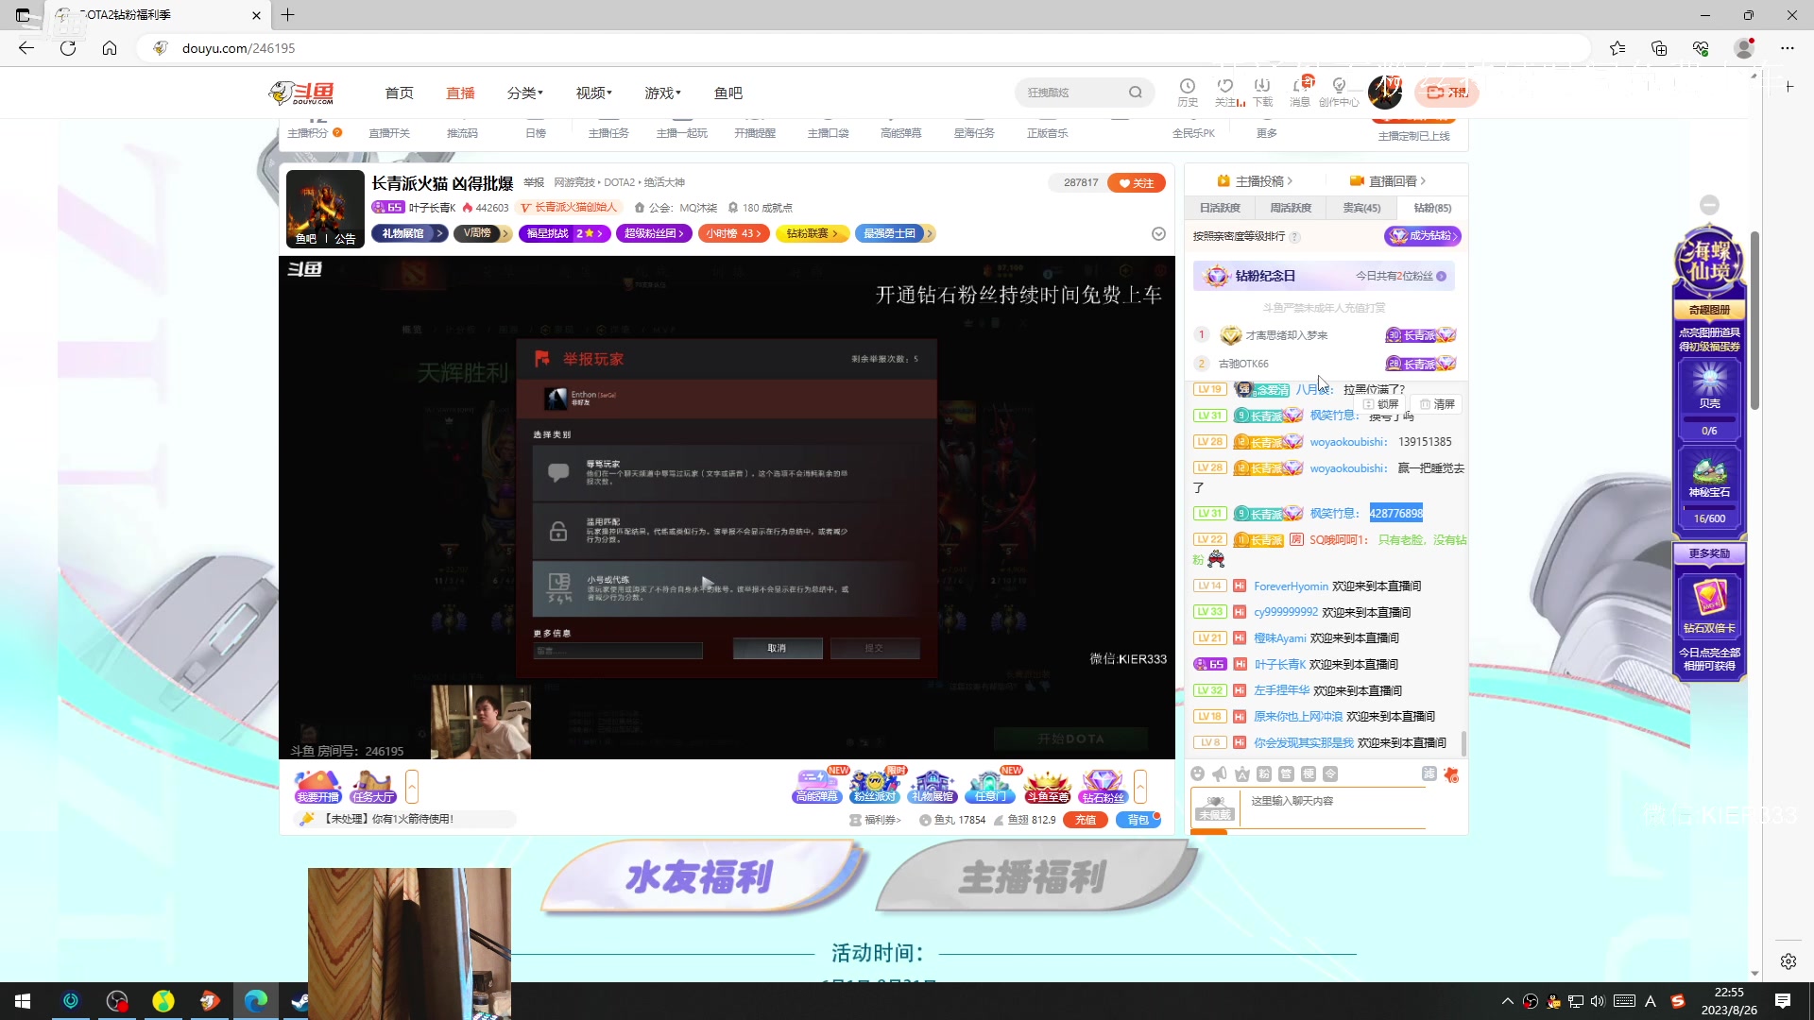Image resolution: width=1814 pixels, height=1020 pixels.
Task: Open the 粉丝派对 feature
Action: click(x=874, y=795)
